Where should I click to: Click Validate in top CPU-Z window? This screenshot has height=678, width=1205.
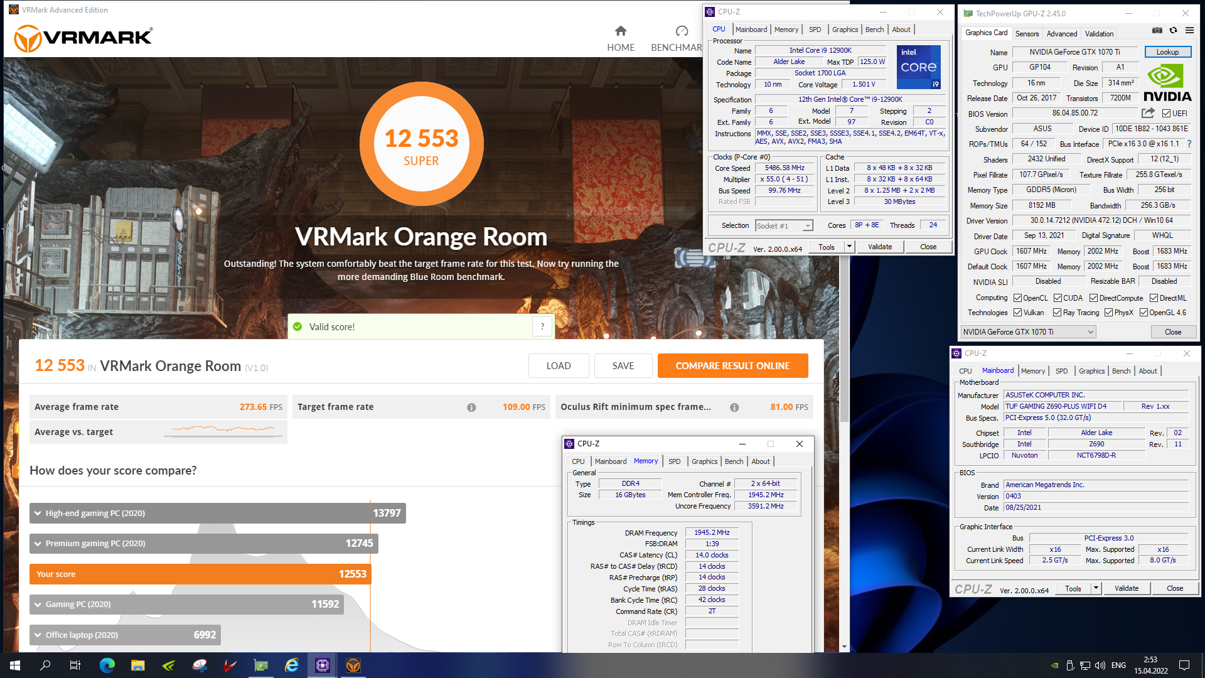(x=880, y=247)
